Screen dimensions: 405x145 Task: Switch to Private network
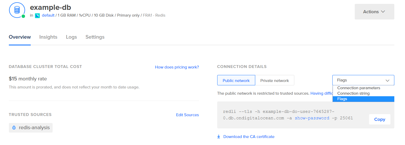coord(275,80)
